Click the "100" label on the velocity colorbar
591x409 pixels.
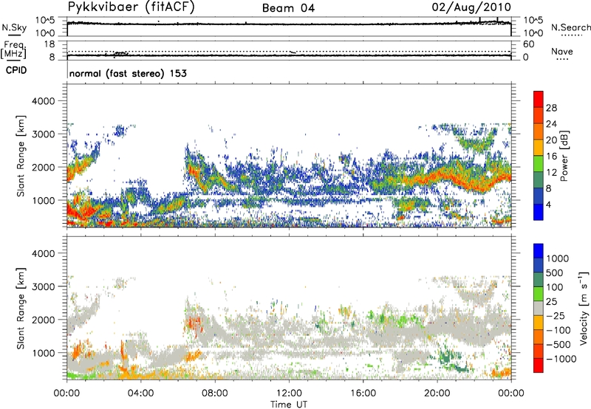(554, 287)
